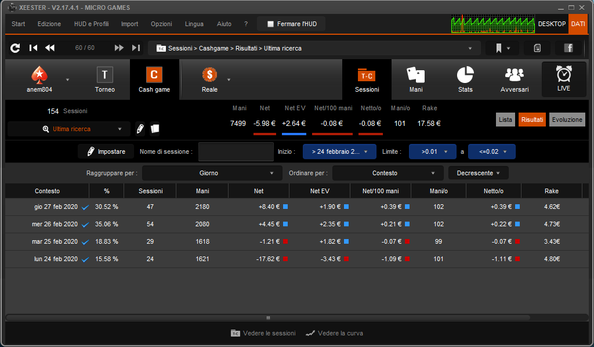Screen dimensions: 594x347
Task: Click the Impostare button
Action: [106, 151]
